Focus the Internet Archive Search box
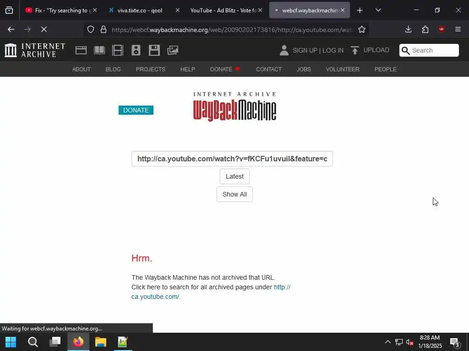 429,50
